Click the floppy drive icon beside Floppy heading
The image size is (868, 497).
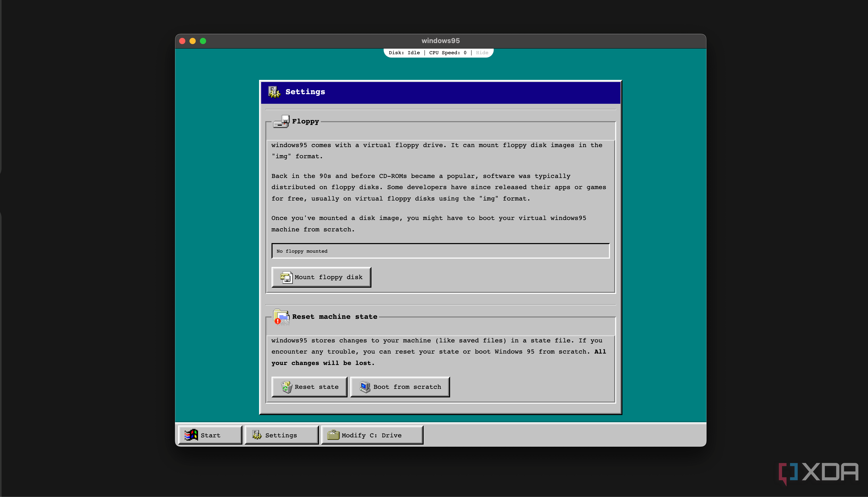click(281, 121)
